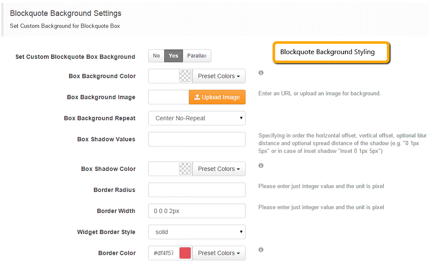Click 'Set Custom Background for Blockquote Box' subtitle
The width and height of the screenshot is (432, 268).
(x=65, y=26)
